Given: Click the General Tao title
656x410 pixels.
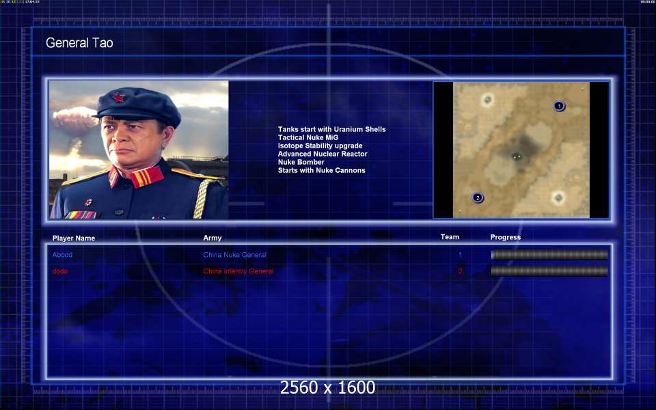Looking at the screenshot, I should point(79,42).
